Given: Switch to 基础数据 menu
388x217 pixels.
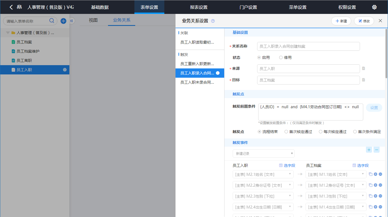Looking at the screenshot, I should [100, 7].
